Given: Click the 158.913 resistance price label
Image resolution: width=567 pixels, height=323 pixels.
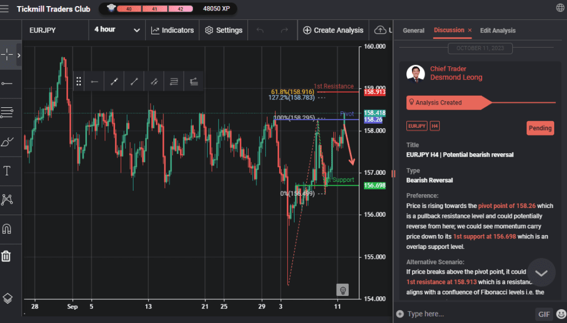Looking at the screenshot, I should point(374,92).
